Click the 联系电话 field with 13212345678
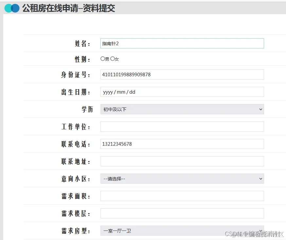Image resolution: width=286 pixels, height=240 pixels. click(x=182, y=144)
